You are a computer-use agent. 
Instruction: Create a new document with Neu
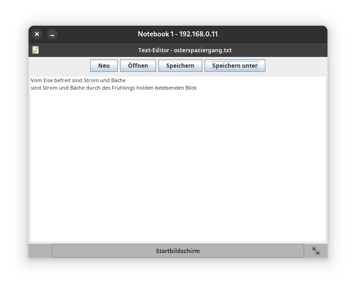click(104, 66)
